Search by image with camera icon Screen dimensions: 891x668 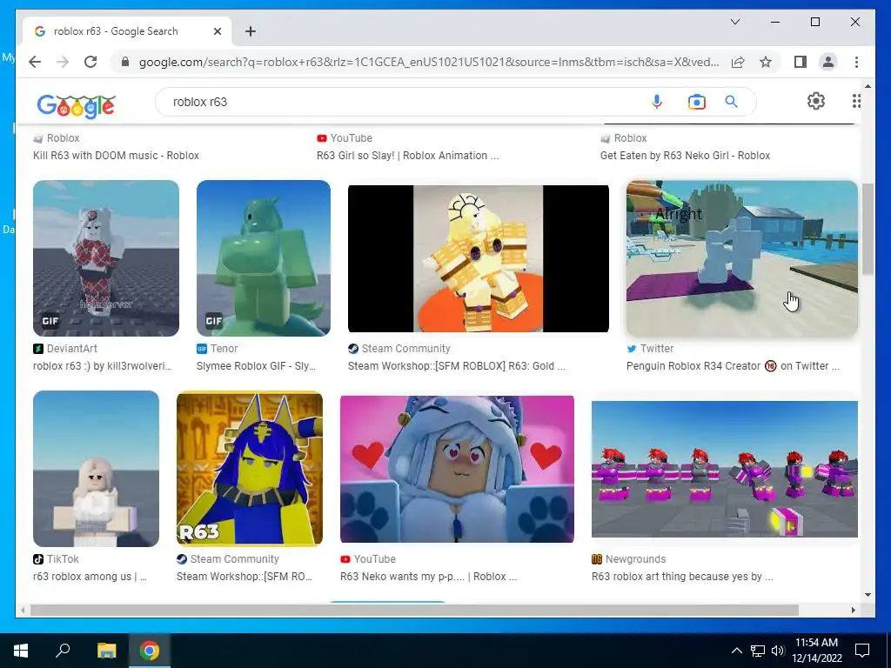[x=696, y=102]
